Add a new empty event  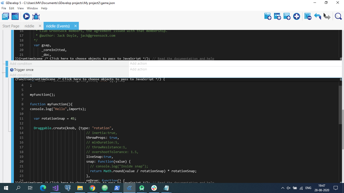click(x=268, y=17)
